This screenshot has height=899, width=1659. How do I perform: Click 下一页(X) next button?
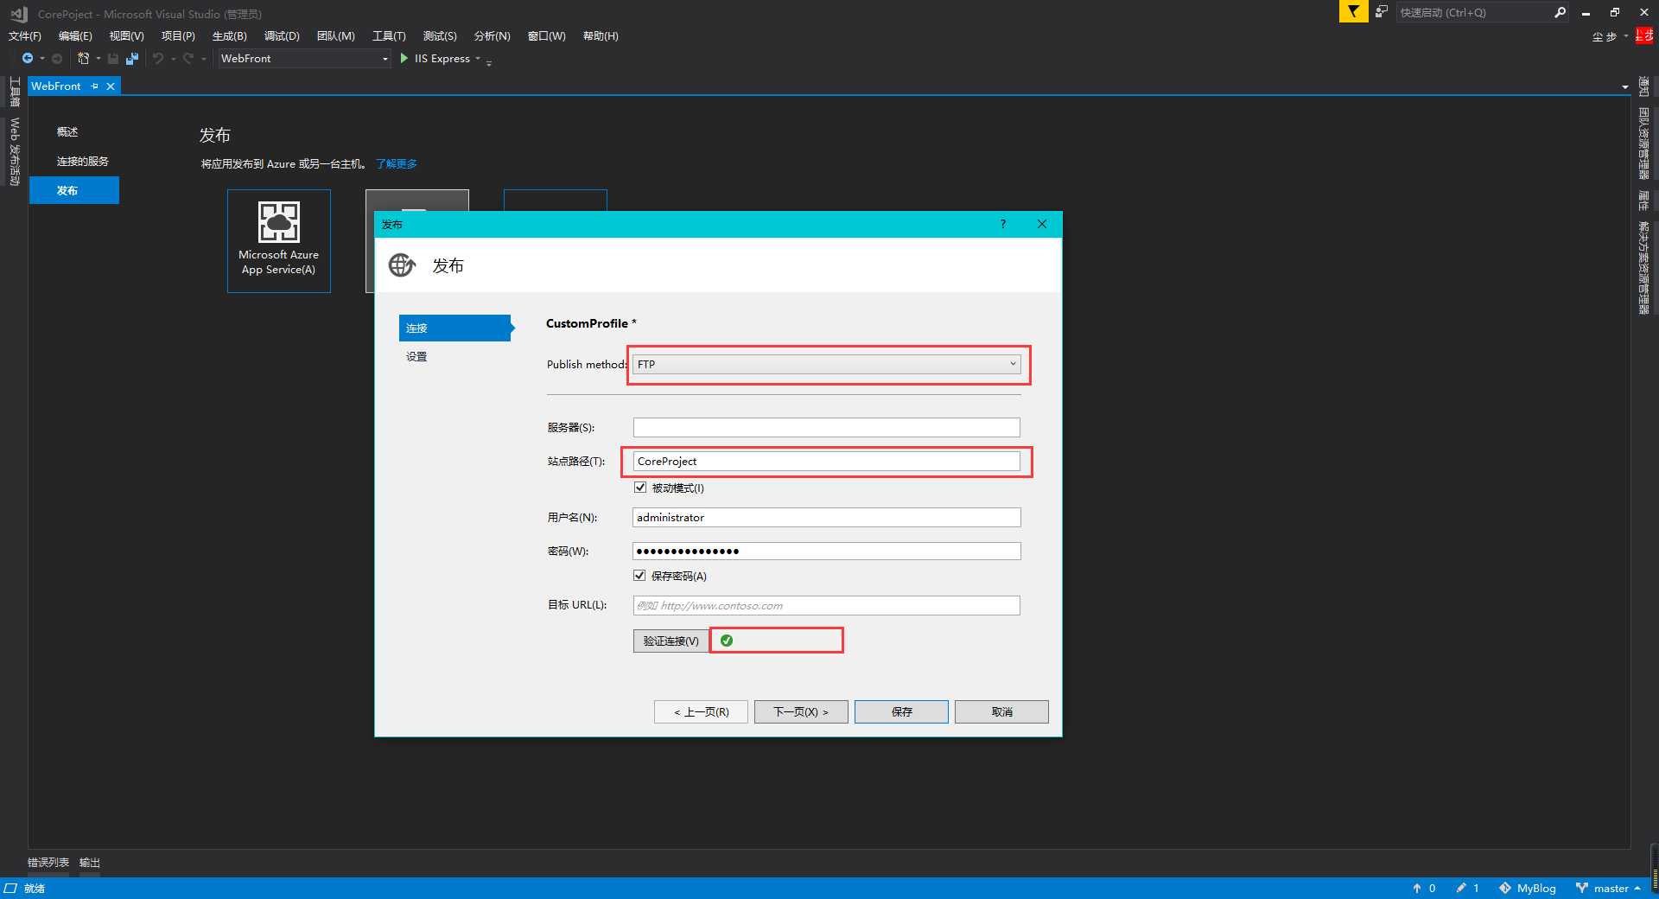point(801,711)
